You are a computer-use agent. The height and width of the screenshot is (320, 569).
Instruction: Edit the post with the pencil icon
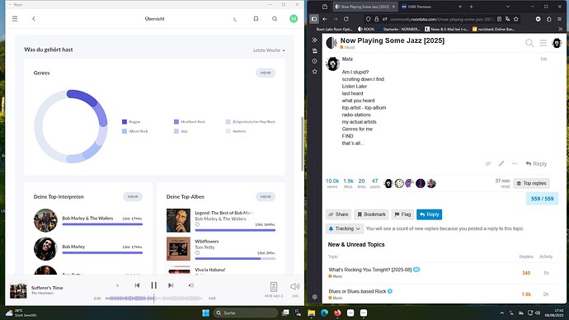pyautogui.click(x=501, y=163)
